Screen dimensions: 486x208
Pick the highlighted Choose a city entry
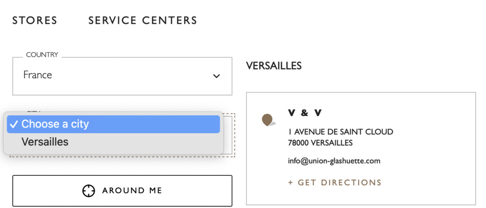[113, 125]
